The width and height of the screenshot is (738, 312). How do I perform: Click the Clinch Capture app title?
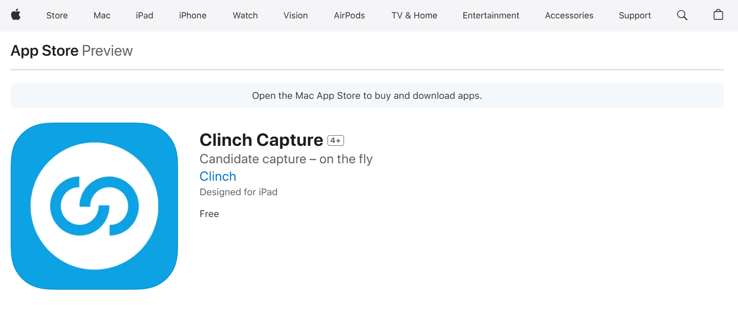261,140
